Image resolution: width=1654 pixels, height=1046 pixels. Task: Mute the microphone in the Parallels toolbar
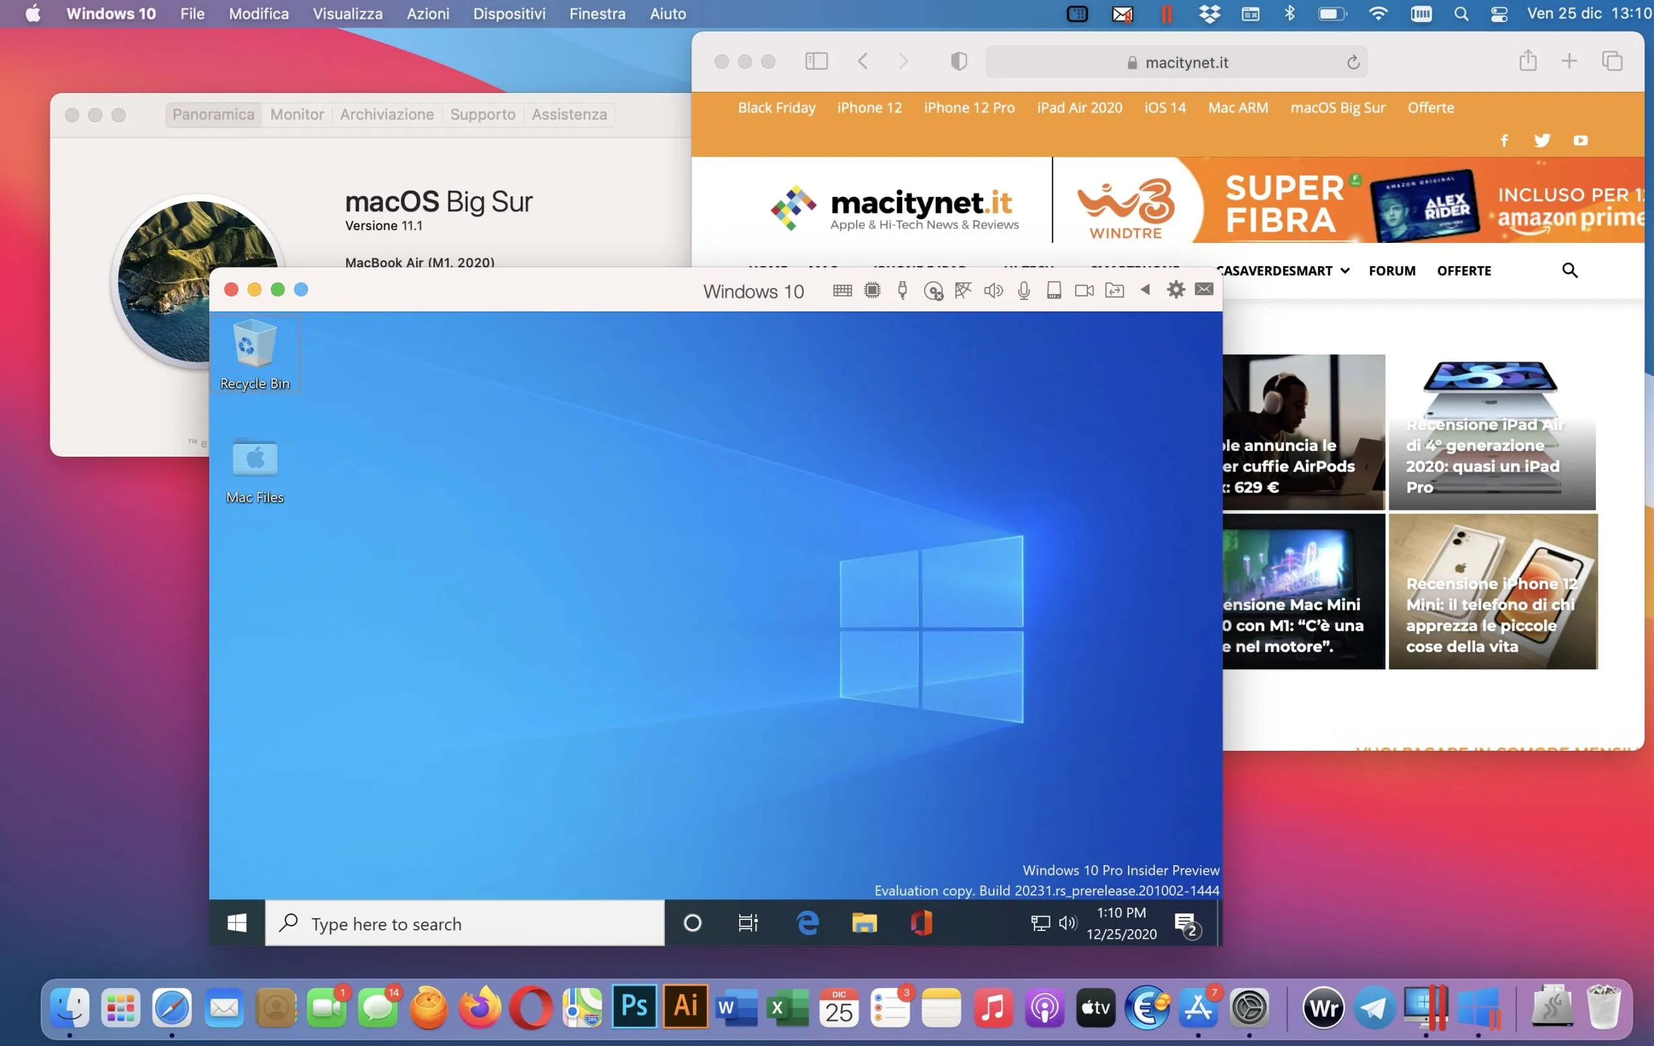(x=1024, y=290)
